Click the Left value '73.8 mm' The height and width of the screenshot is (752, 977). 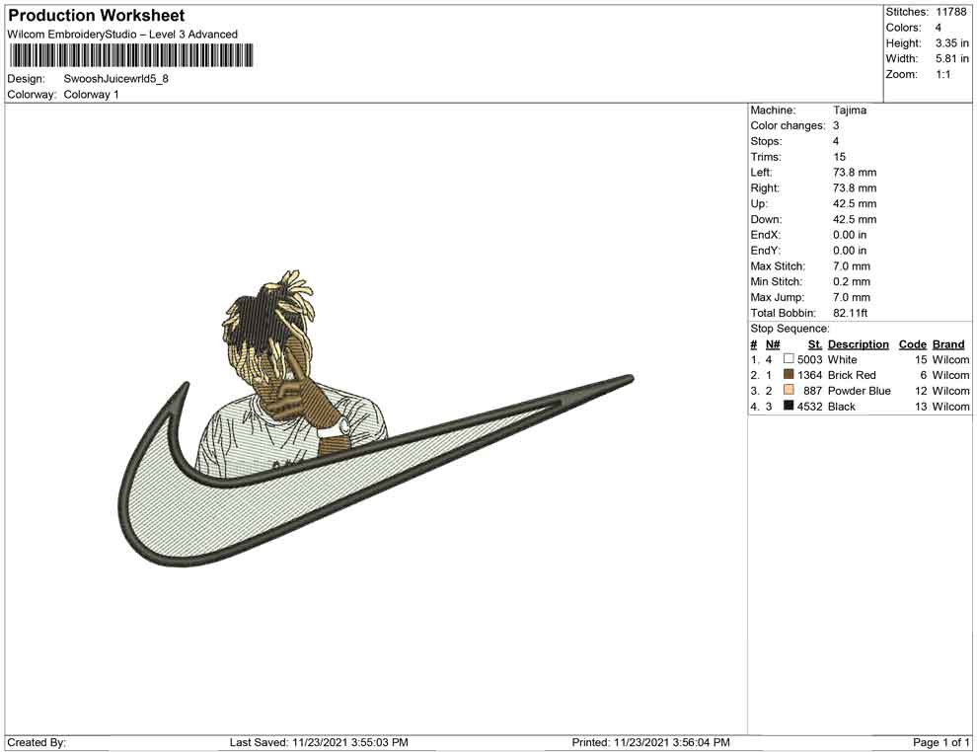pyautogui.click(x=855, y=172)
